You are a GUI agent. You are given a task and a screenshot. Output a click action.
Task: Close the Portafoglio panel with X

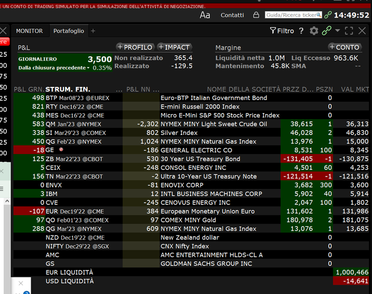[x=362, y=31]
